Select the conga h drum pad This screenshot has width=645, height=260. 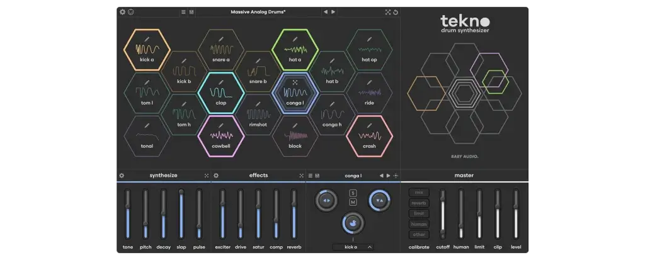click(x=332, y=115)
